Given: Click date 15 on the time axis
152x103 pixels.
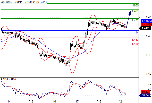Looking at the screenshot, I should pos(32,101).
